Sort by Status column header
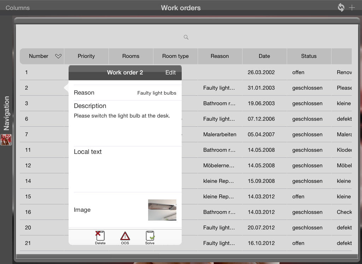The height and width of the screenshot is (264, 362). [309, 56]
